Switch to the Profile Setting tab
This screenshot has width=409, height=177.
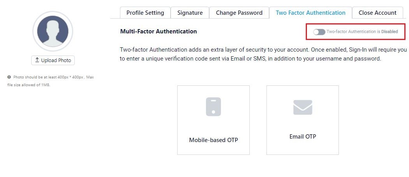[145, 13]
